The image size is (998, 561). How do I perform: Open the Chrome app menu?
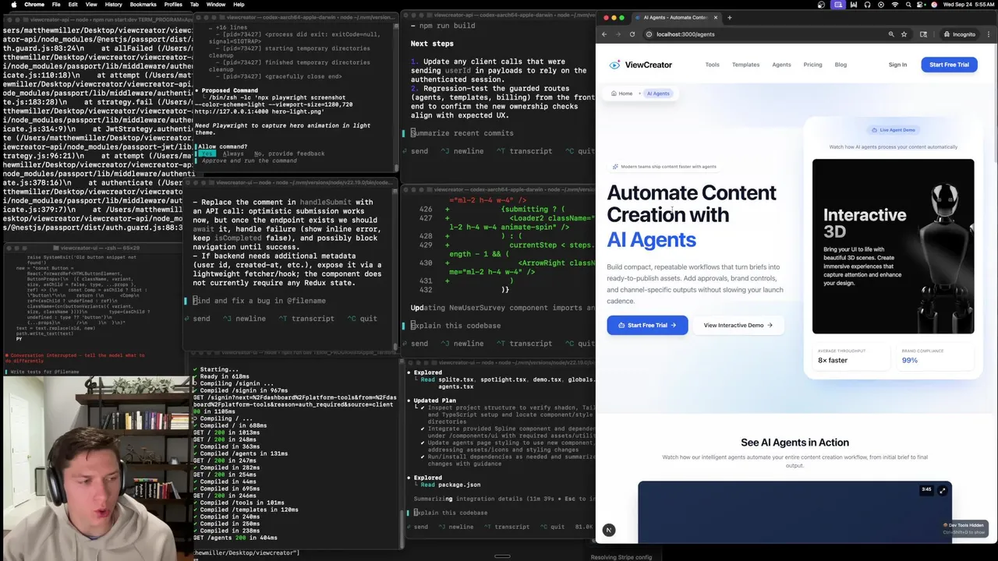(34, 5)
